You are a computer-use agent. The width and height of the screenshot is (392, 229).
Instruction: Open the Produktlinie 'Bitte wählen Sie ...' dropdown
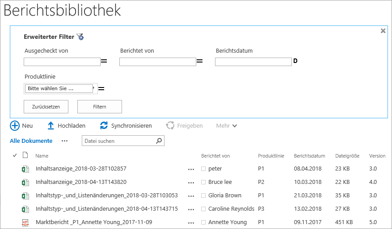point(60,88)
